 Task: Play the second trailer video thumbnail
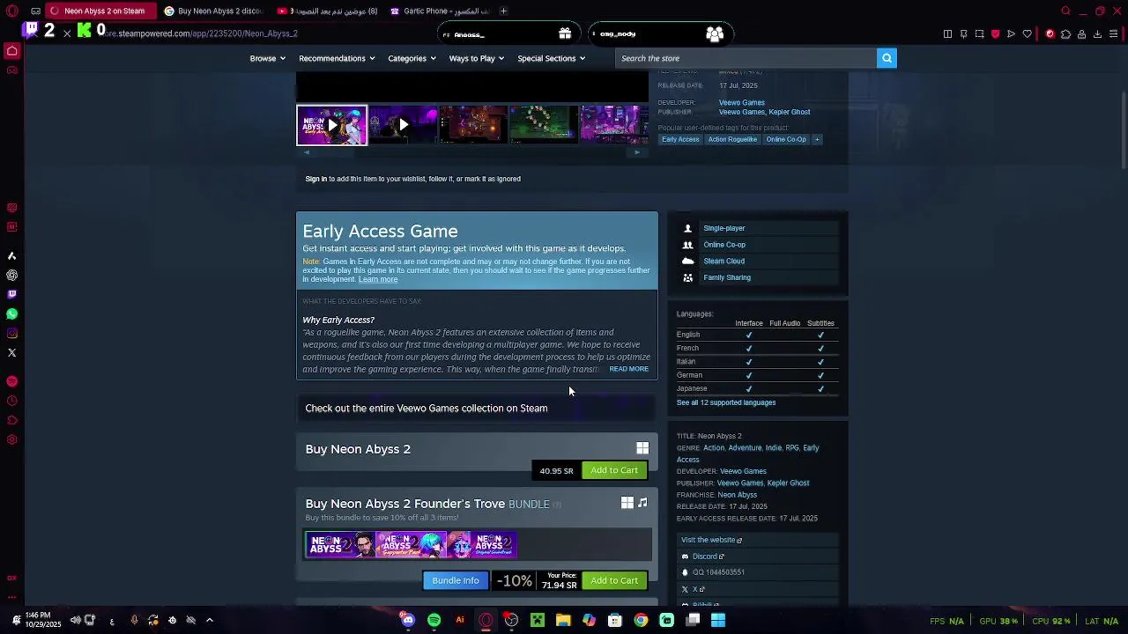[403, 125]
